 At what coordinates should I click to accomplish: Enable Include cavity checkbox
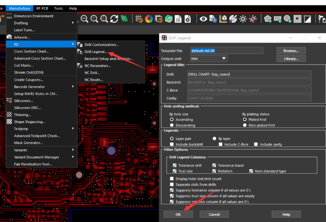click(x=256, y=144)
